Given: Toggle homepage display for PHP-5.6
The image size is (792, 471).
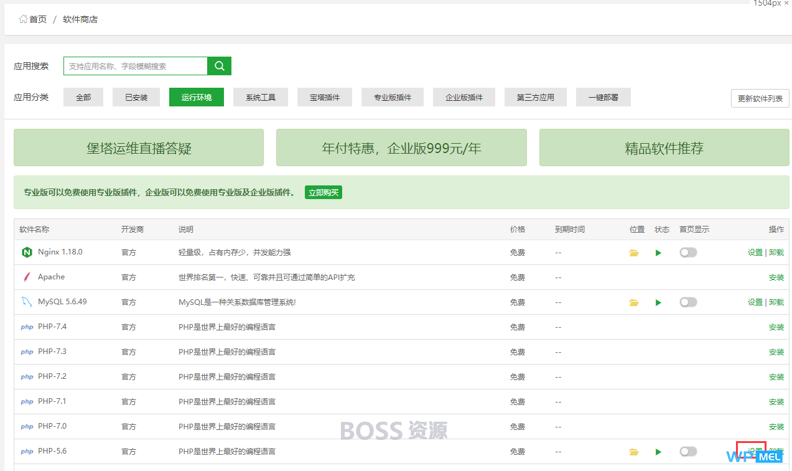Looking at the screenshot, I should [x=688, y=452].
